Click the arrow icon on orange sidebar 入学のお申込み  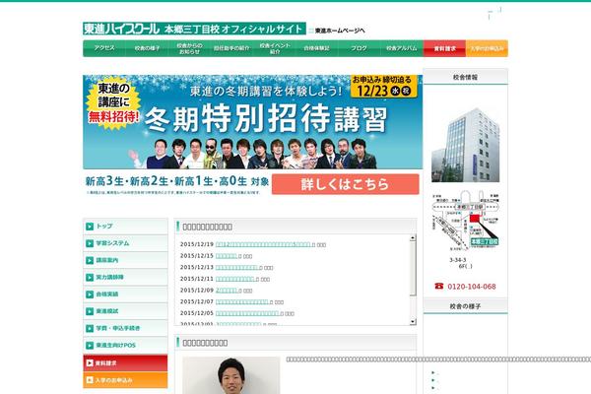[90, 380]
